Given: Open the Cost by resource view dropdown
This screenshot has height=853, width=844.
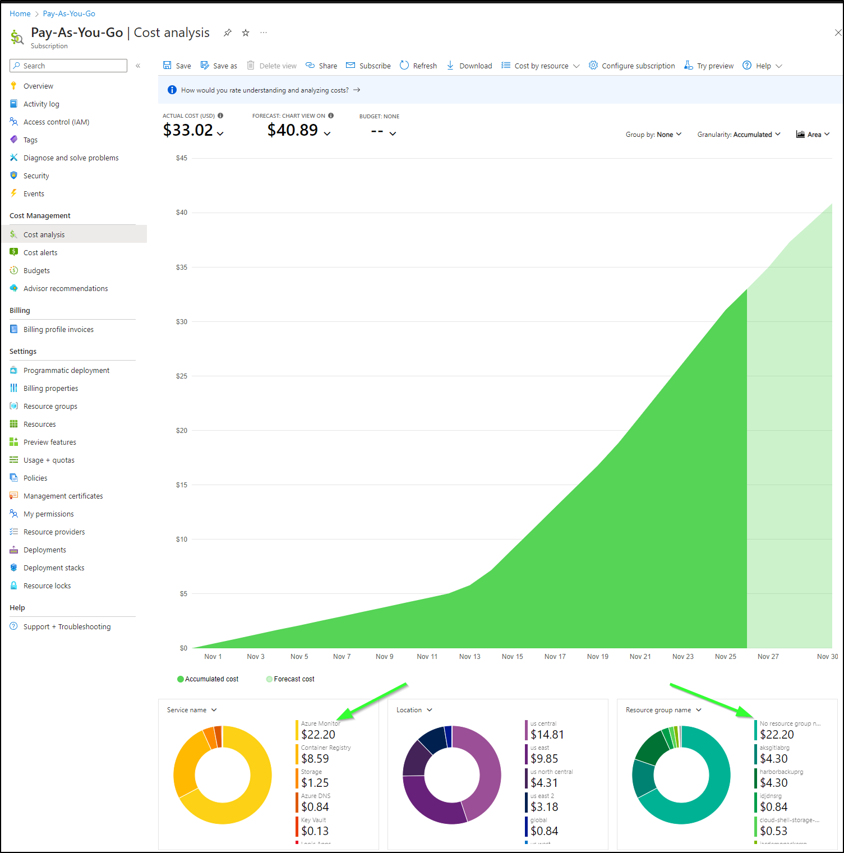Looking at the screenshot, I should 541,66.
